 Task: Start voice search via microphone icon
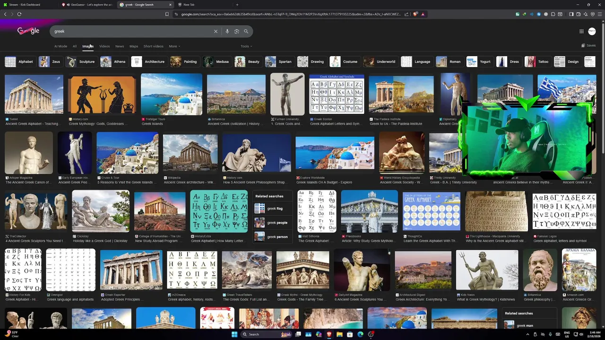[x=227, y=31]
